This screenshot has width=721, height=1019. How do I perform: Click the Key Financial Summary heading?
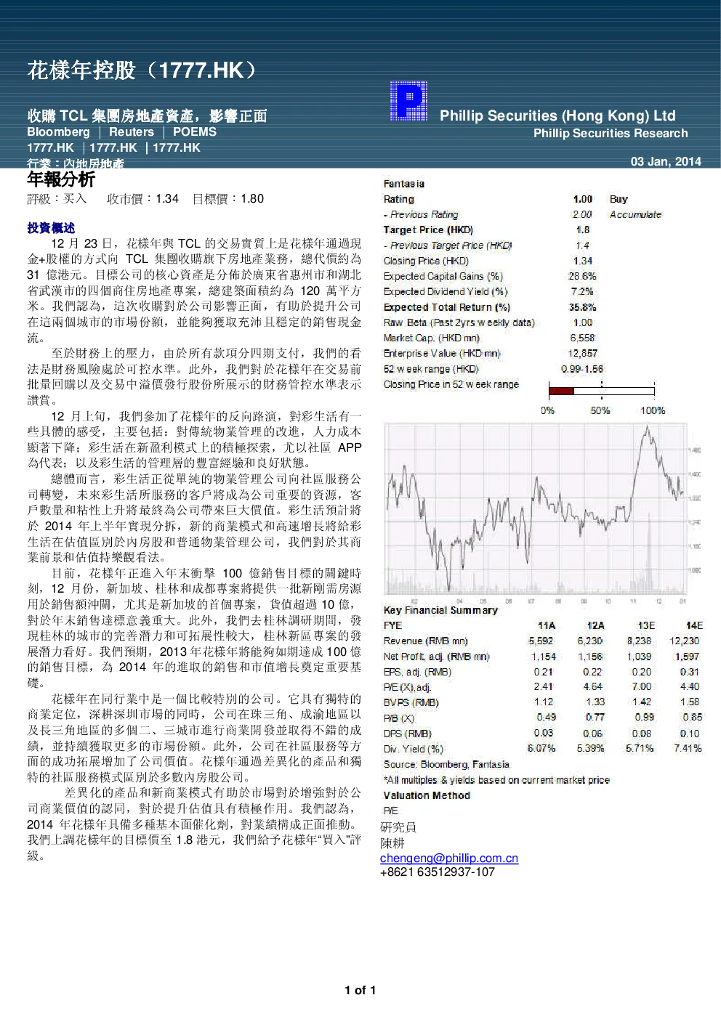coord(440,610)
